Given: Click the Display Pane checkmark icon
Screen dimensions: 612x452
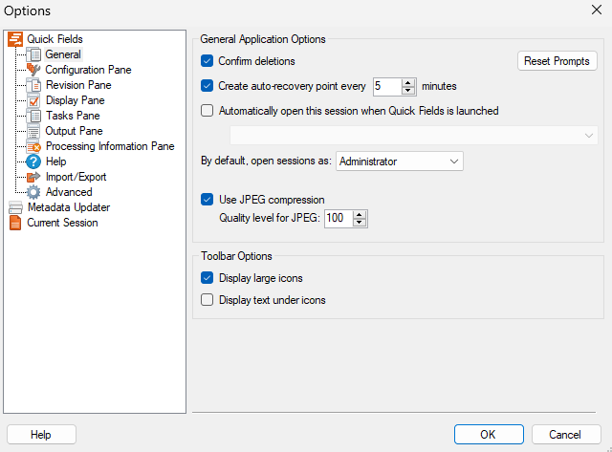Looking at the screenshot, I should 33,100.
